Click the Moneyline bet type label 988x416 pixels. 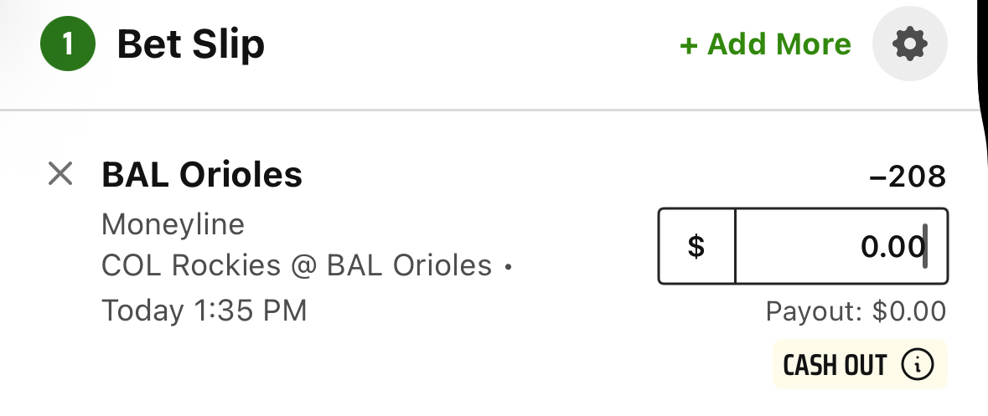173,224
